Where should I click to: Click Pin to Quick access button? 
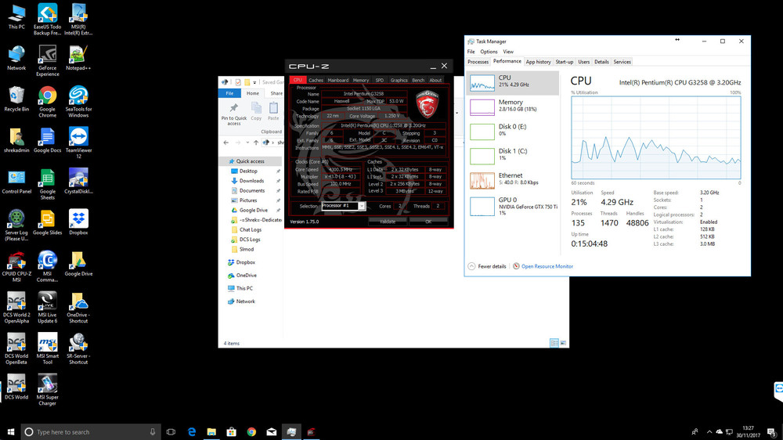(233, 114)
